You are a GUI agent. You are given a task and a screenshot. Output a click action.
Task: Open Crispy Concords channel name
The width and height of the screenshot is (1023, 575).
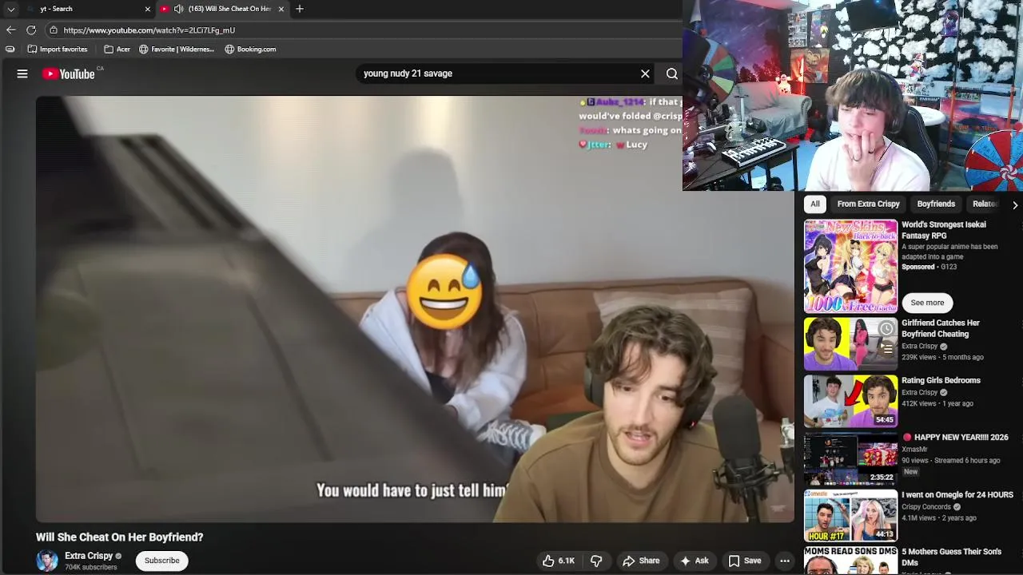(926, 507)
